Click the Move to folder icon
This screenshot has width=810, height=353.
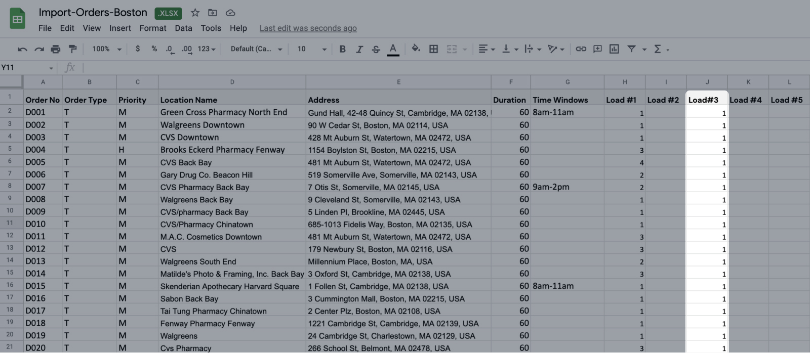[213, 13]
